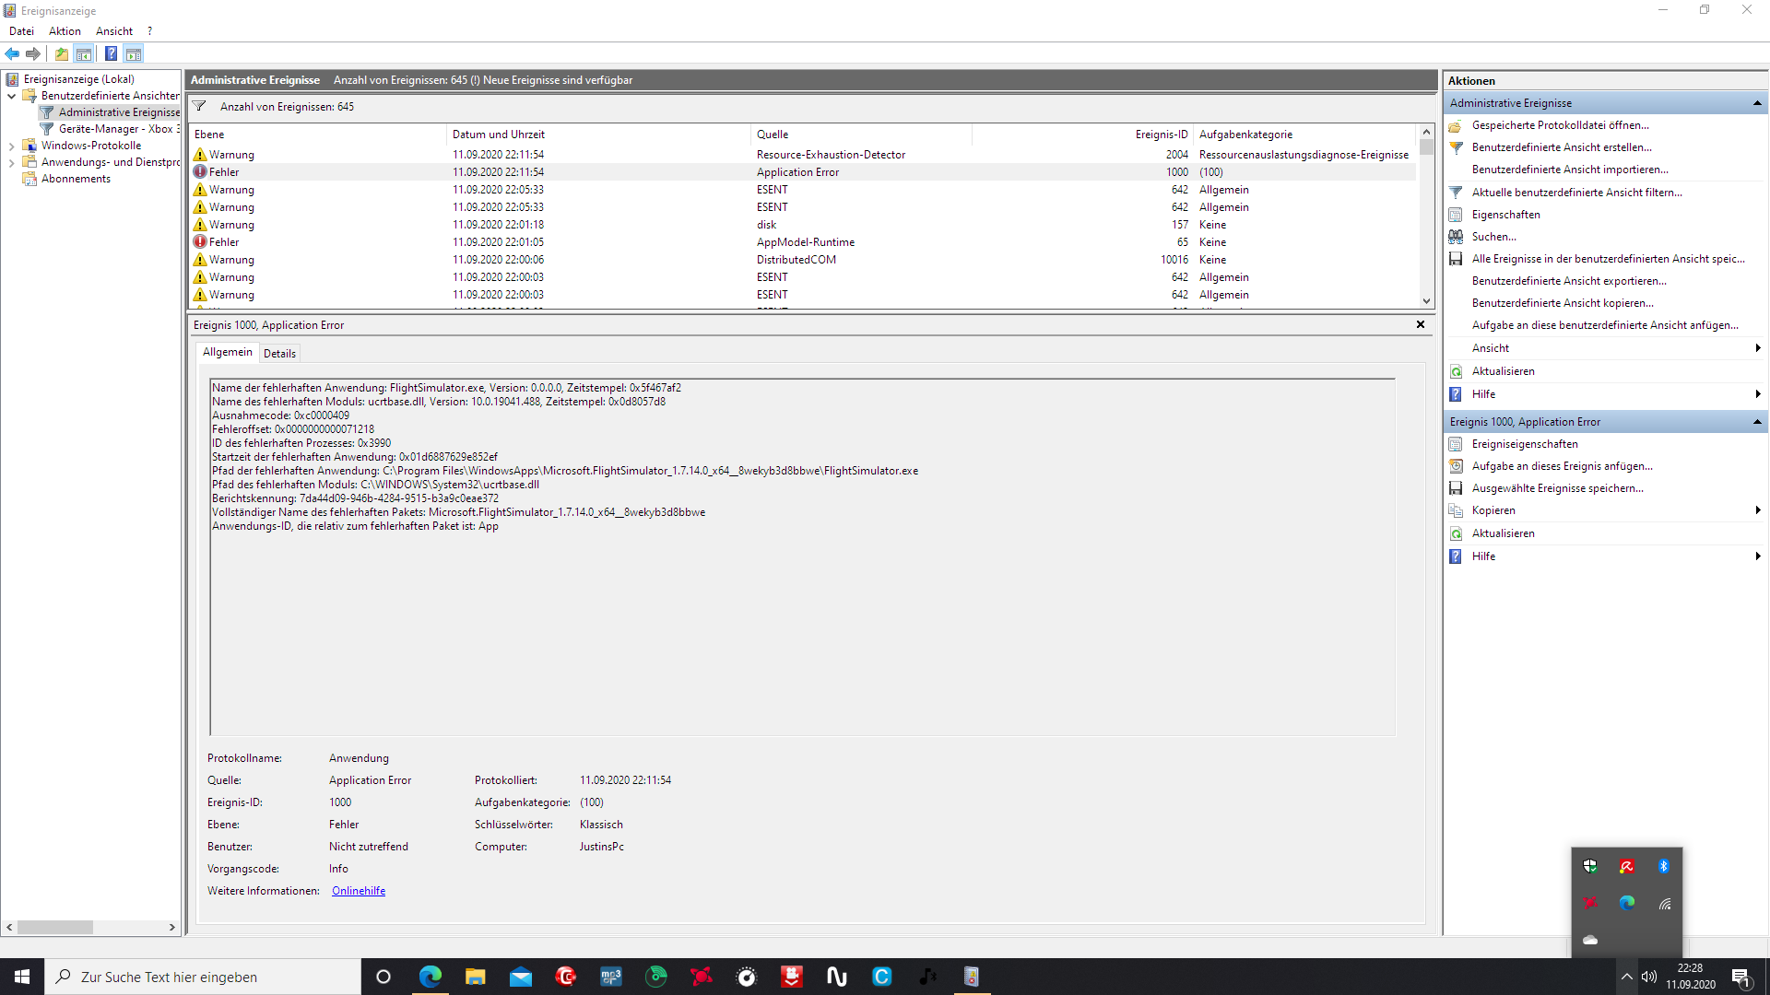The image size is (1770, 995).
Task: Select the Abonnements tree item
Action: click(x=76, y=179)
